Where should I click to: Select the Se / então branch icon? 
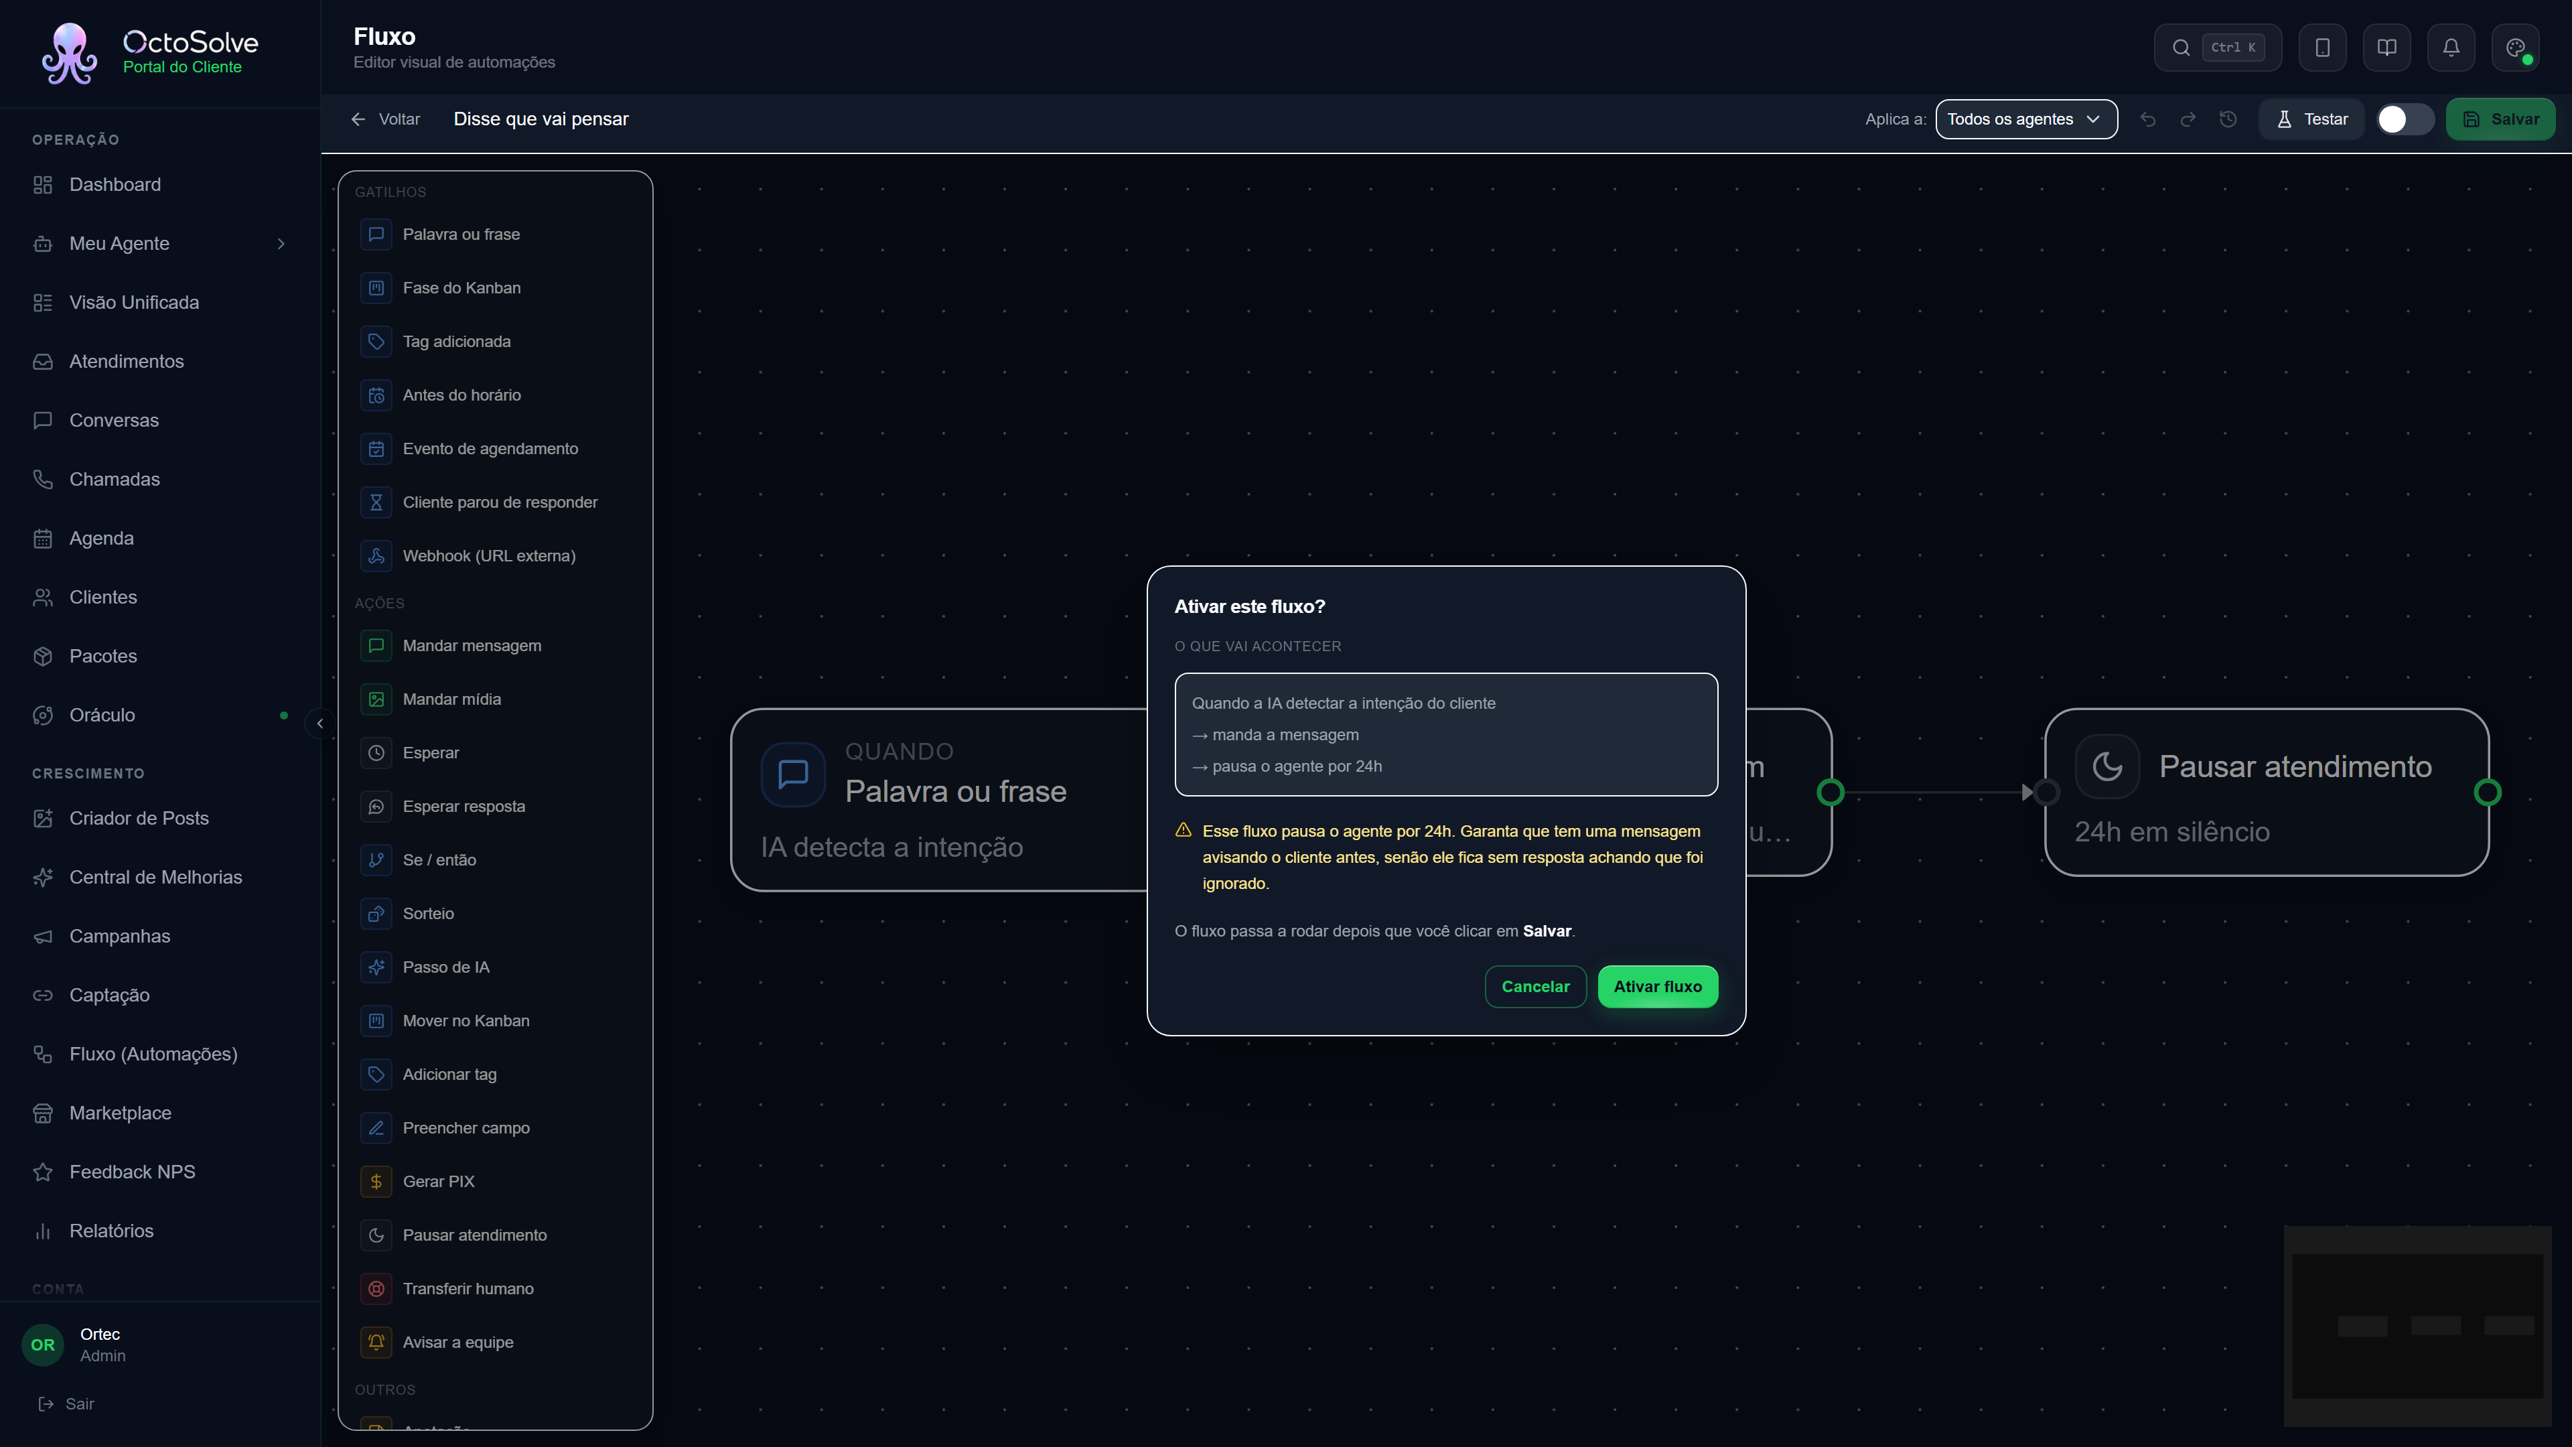pos(376,859)
